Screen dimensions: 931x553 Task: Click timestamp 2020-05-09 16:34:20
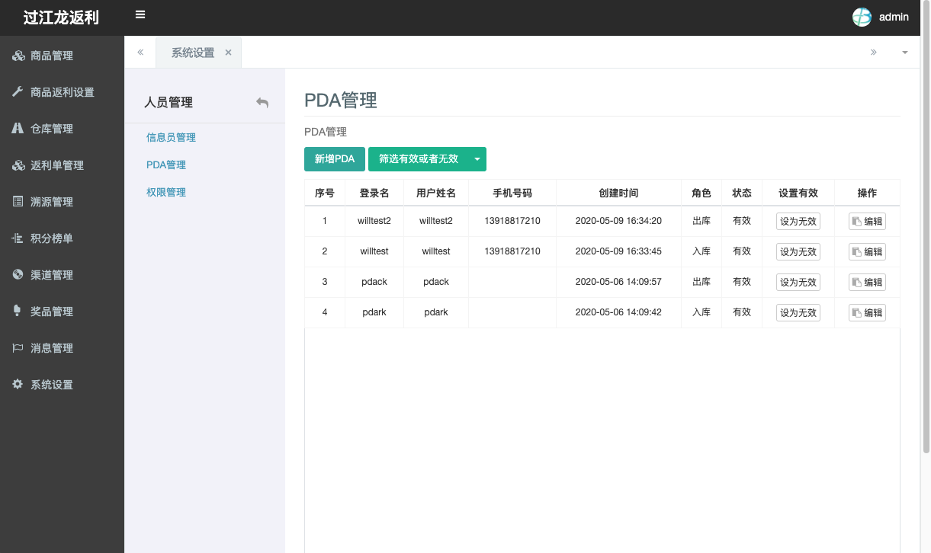(618, 221)
